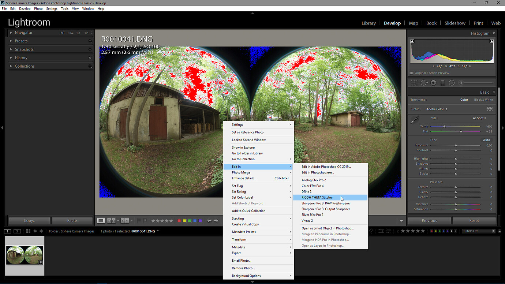Go to next photo arrow in toolbar

tap(216, 221)
